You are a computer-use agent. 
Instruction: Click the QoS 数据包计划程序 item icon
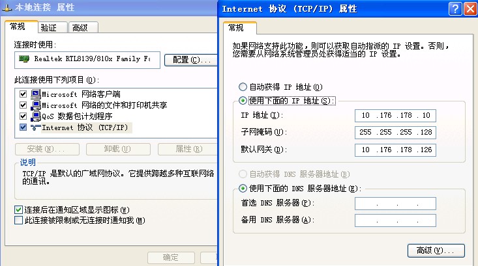point(35,116)
